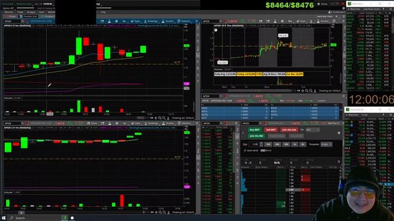Screen dimensions: 394x221
Task: Open Analyze tab
Action: point(31,12)
